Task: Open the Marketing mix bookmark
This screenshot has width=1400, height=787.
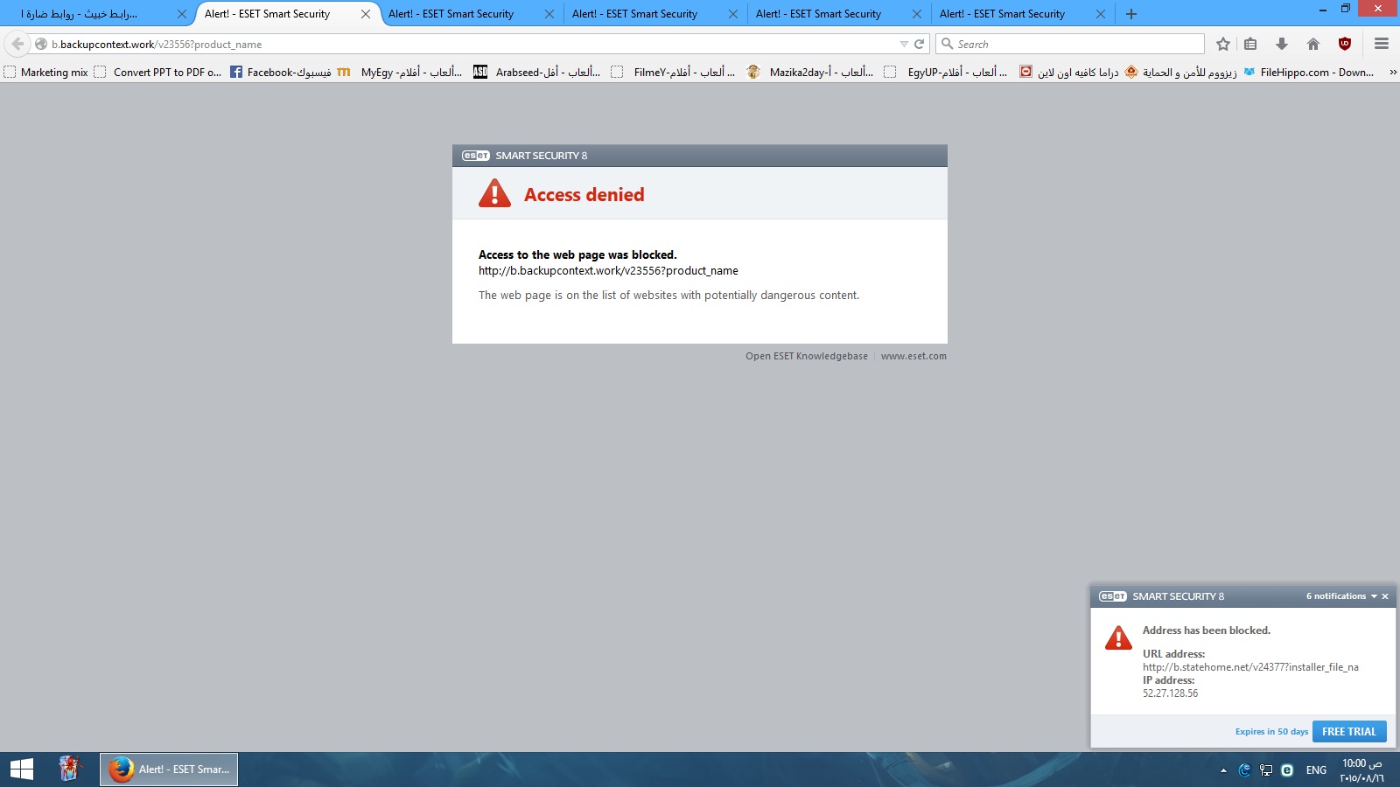Action: coord(46,73)
